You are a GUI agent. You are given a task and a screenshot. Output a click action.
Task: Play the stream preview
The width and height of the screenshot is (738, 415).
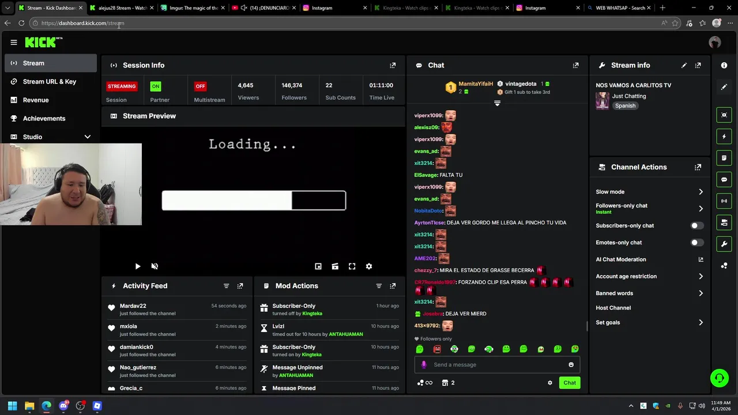(x=137, y=266)
